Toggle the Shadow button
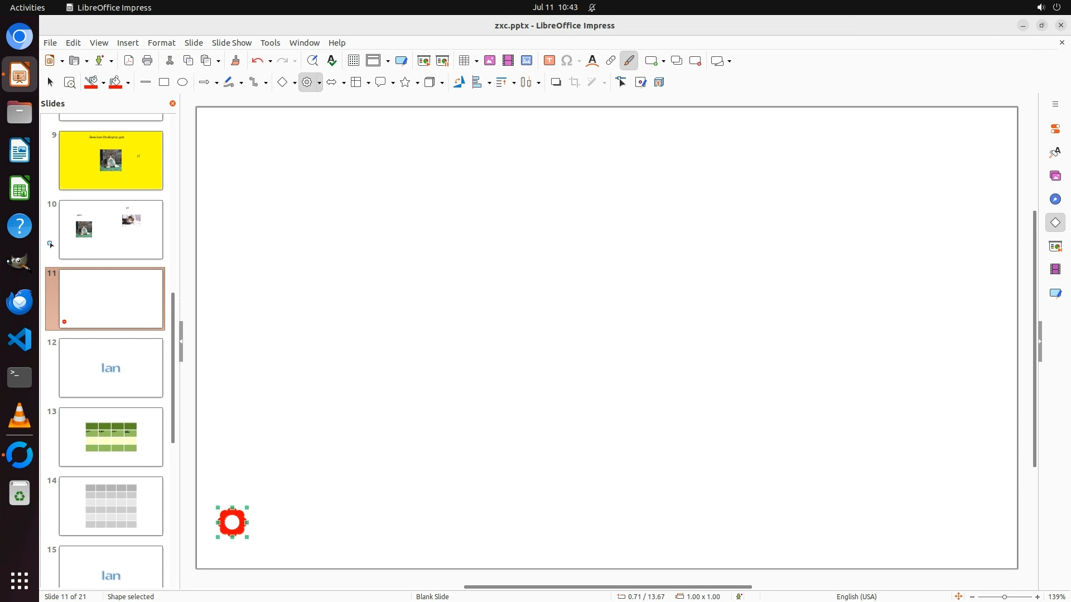This screenshot has height=602, width=1071. point(556,82)
